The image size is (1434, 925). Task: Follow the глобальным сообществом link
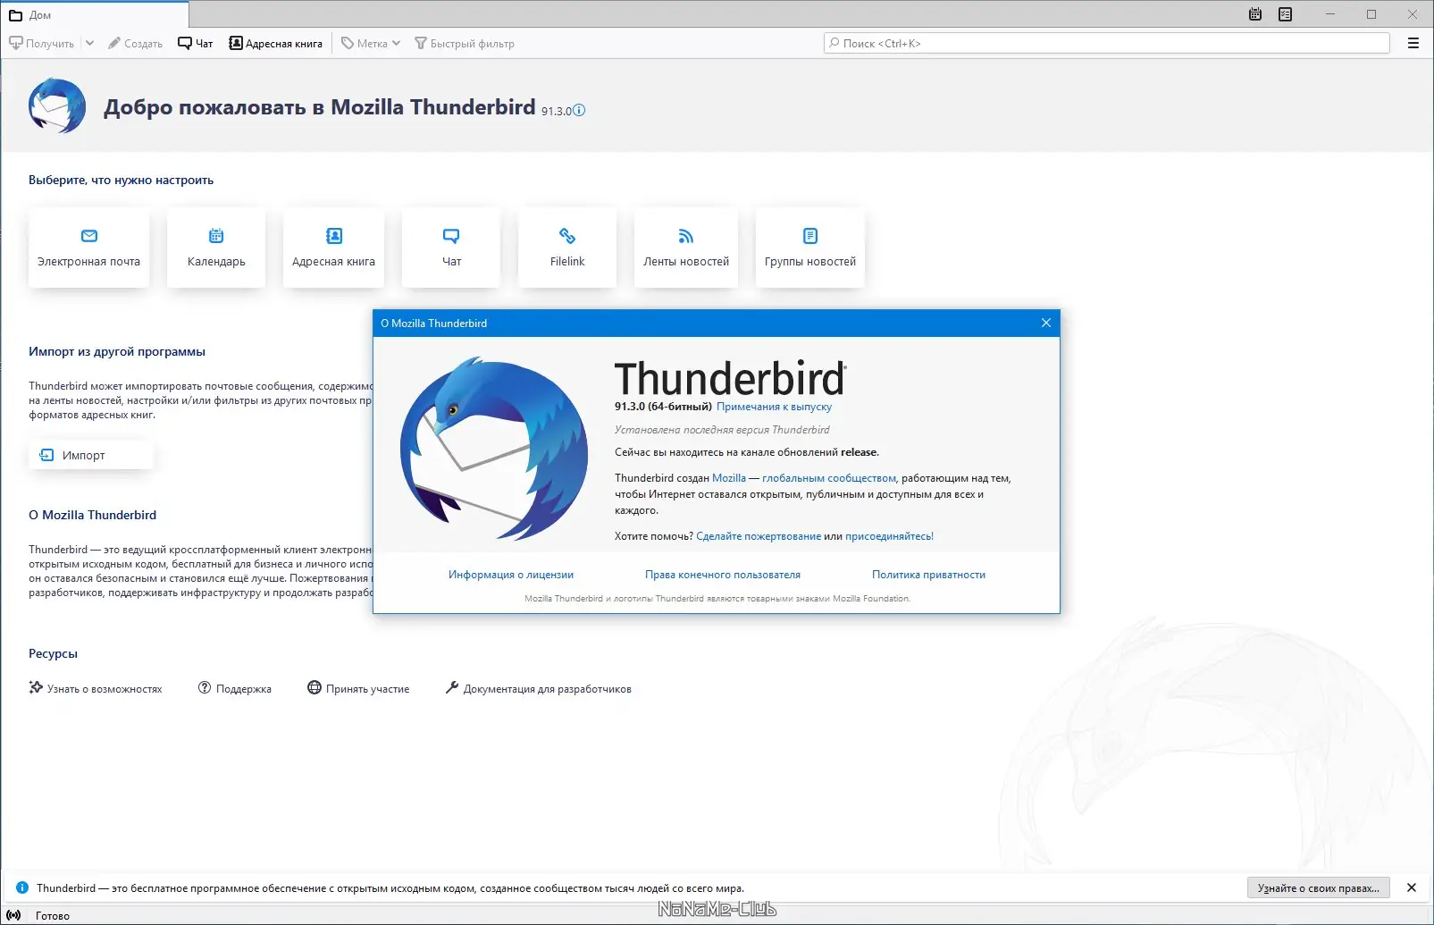[x=829, y=478]
